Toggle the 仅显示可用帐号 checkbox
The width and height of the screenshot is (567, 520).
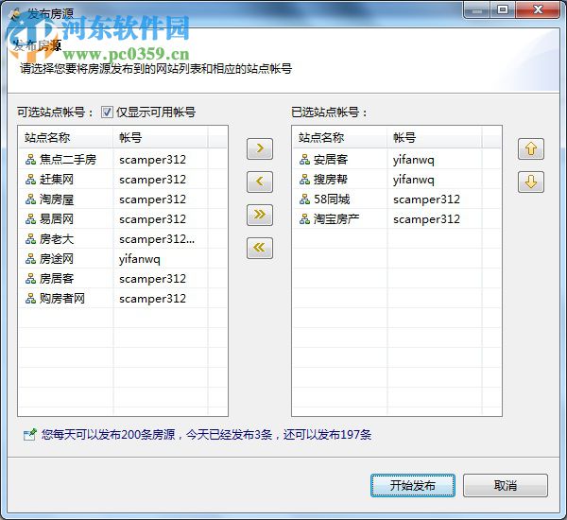107,113
